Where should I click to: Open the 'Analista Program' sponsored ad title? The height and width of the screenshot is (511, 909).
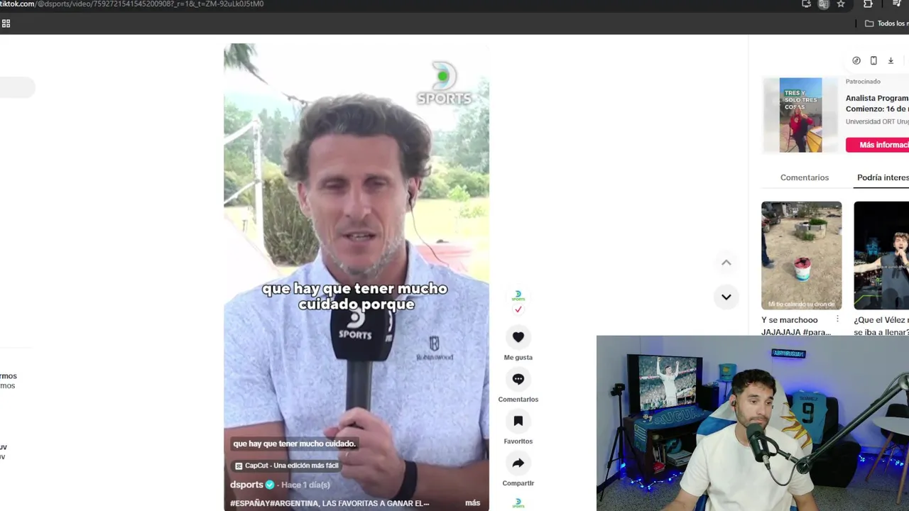click(x=877, y=104)
